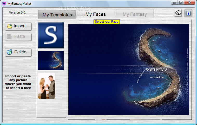The image size is (197, 125).
Task: Select the S-shaped island thumbnail
Action: 51,61
